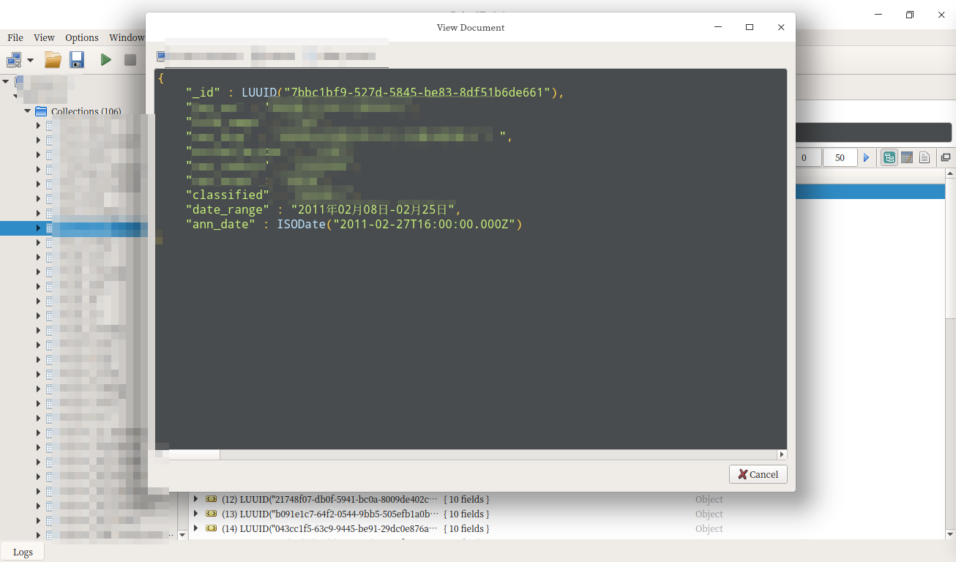Open the connections dropdown arrow in toolbar
This screenshot has height=562, width=956.
pyautogui.click(x=31, y=60)
